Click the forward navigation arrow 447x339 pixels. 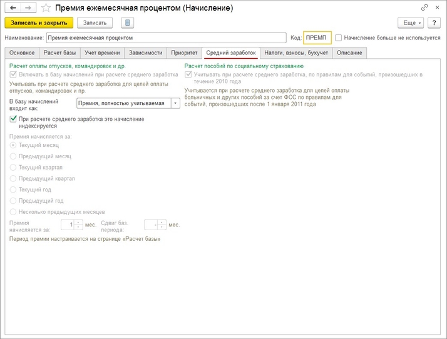click(27, 8)
